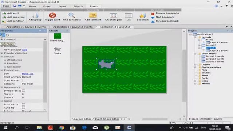The width and height of the screenshot is (233, 131).
Task: Click the Make 1:1 size link
Action: [28, 74]
